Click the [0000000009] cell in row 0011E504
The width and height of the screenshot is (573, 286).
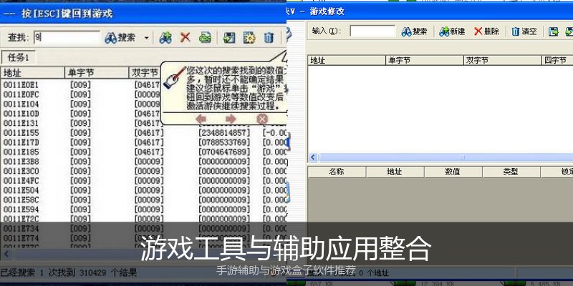(x=224, y=190)
